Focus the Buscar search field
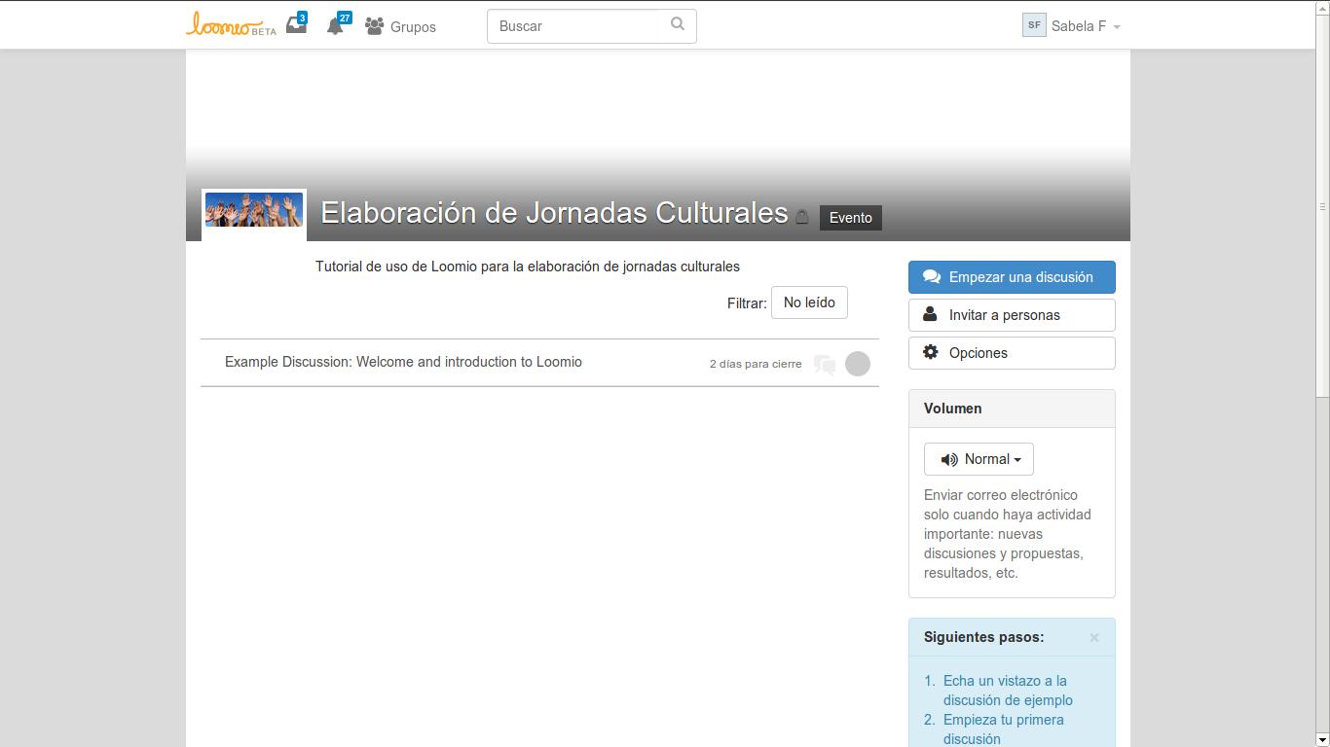This screenshot has width=1330, height=747. point(579,26)
